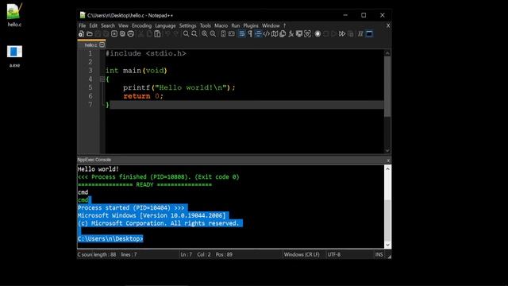This screenshot has width=508, height=286.
Task: Click the Close All documents toolbar icon
Action: 122,33
